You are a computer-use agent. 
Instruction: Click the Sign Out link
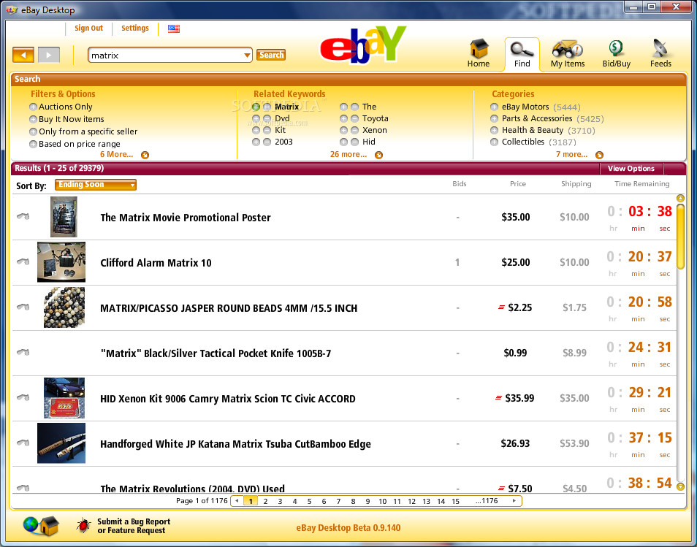[x=88, y=28]
